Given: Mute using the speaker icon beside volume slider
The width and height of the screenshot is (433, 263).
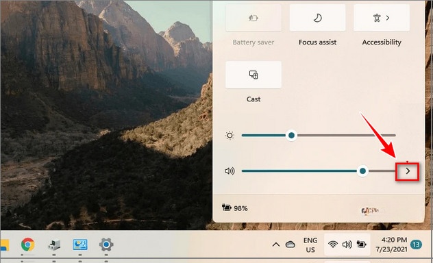Looking at the screenshot, I should click(230, 171).
